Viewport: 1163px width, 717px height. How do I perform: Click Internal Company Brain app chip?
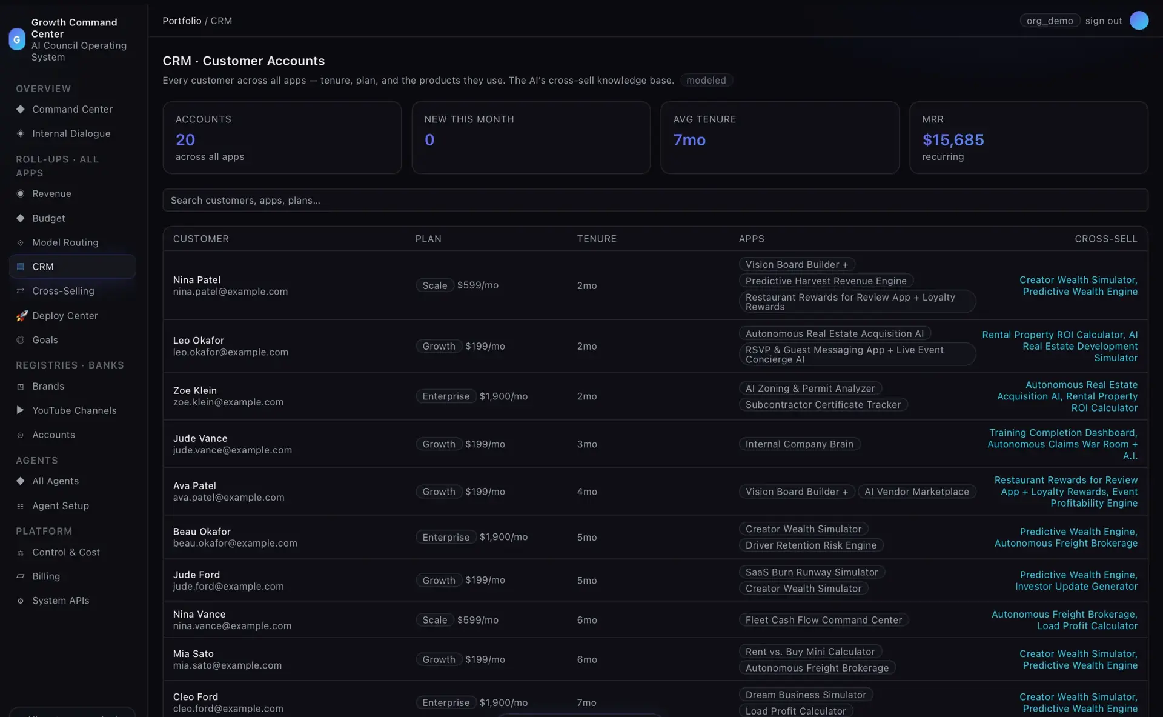point(799,444)
